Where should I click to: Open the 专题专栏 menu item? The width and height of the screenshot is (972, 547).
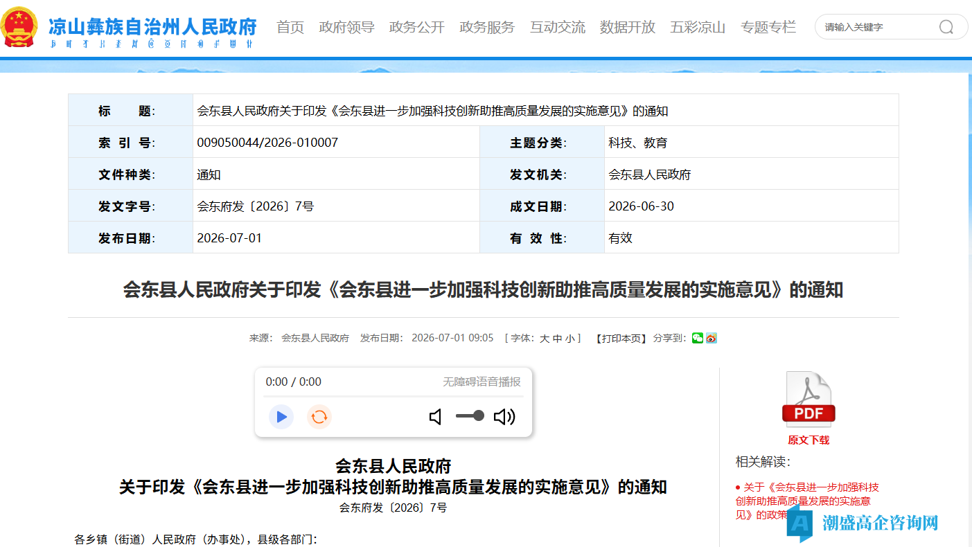pyautogui.click(x=768, y=27)
